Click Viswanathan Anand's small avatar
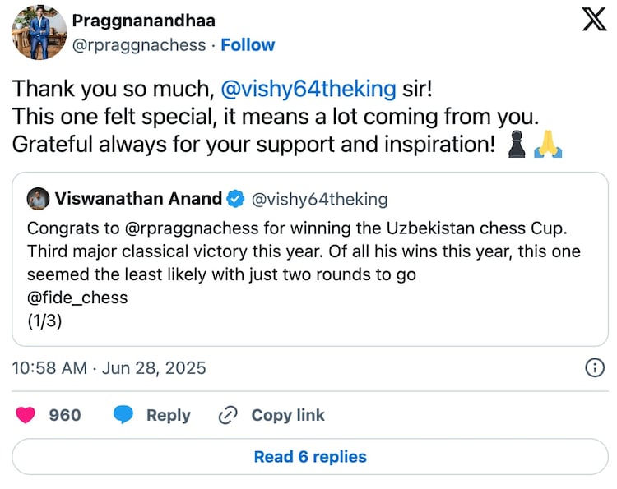 point(37,198)
